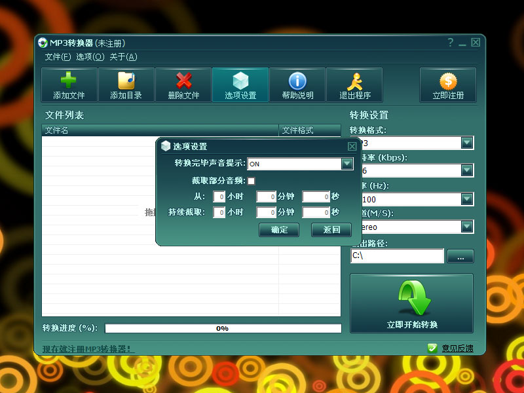Image resolution: width=524 pixels, height=393 pixels.
Task: Click the 从 分钟 input field
Action: [266, 196]
